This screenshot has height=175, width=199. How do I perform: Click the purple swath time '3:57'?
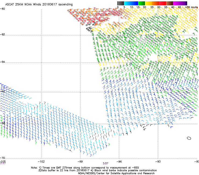pyautogui.click(x=105, y=163)
